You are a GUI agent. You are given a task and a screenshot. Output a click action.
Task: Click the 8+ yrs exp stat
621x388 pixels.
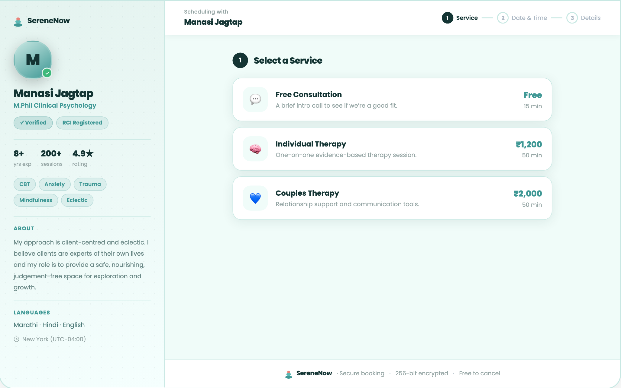click(x=22, y=158)
